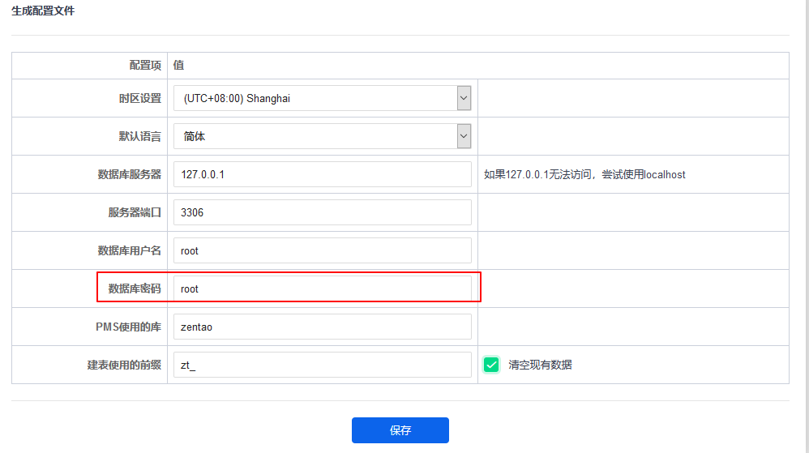Click the 生成配置文件 page heading
The height and width of the screenshot is (453, 809).
[43, 11]
